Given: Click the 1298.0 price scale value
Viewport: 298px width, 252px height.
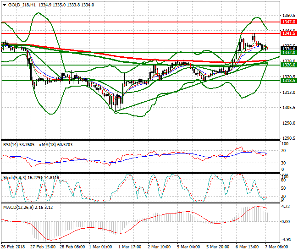Looking at the screenshot, I should [x=289, y=123].
